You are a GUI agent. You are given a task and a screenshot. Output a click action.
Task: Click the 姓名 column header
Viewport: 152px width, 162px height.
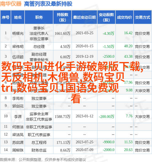tap(18, 17)
